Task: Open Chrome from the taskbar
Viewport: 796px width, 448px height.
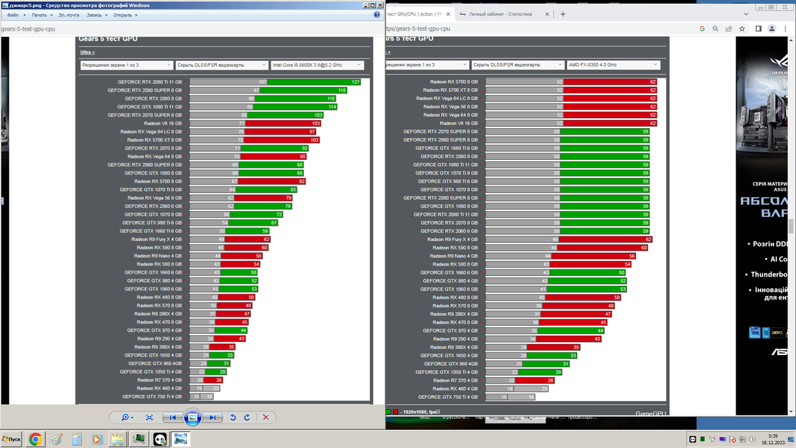Action: [x=35, y=439]
